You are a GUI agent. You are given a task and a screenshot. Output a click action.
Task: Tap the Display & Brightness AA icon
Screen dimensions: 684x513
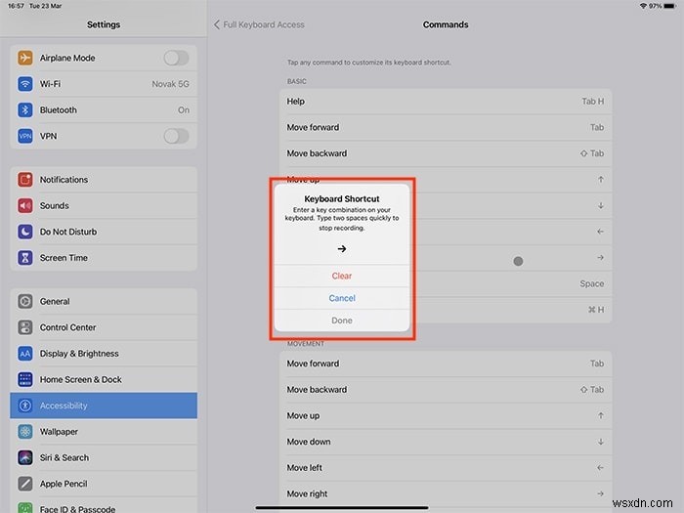click(x=24, y=354)
